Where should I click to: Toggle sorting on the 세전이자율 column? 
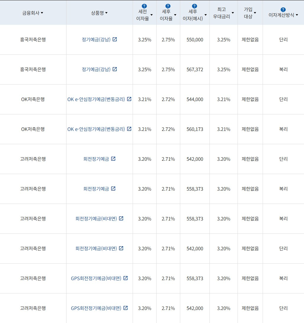coord(152,14)
